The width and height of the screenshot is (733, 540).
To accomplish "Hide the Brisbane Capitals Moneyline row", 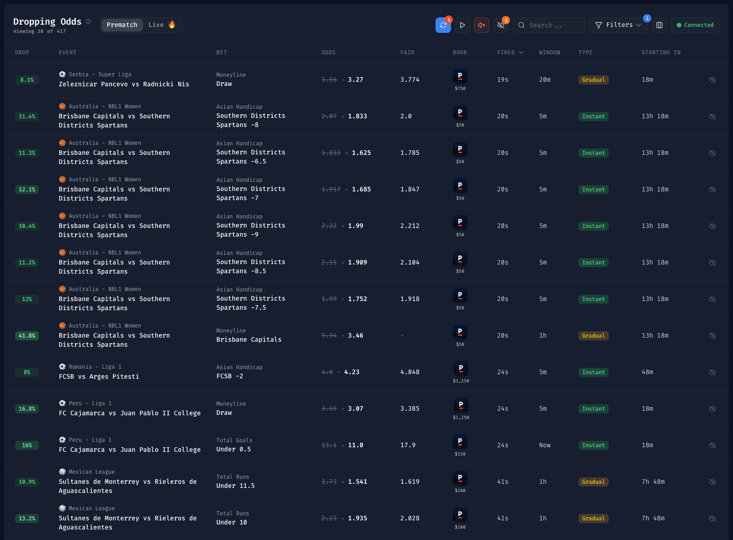I will [x=712, y=336].
